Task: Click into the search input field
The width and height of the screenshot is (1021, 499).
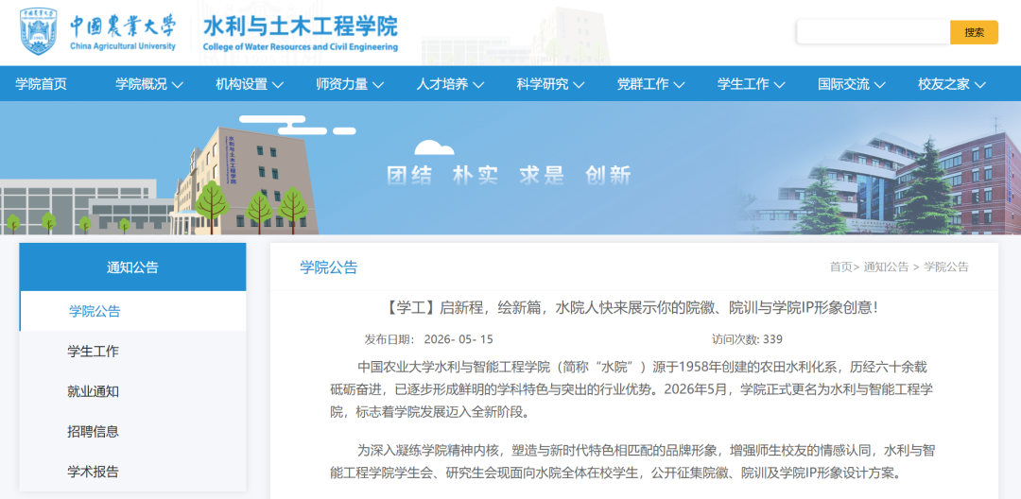Action: click(x=874, y=32)
